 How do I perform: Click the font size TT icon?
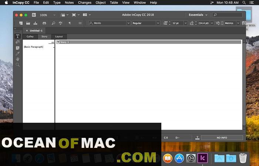point(165,23)
